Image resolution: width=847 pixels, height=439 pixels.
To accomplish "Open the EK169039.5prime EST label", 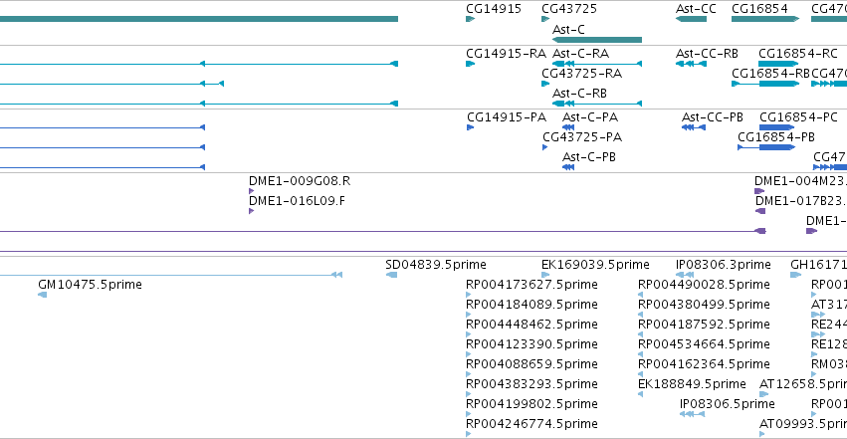I will (x=595, y=265).
